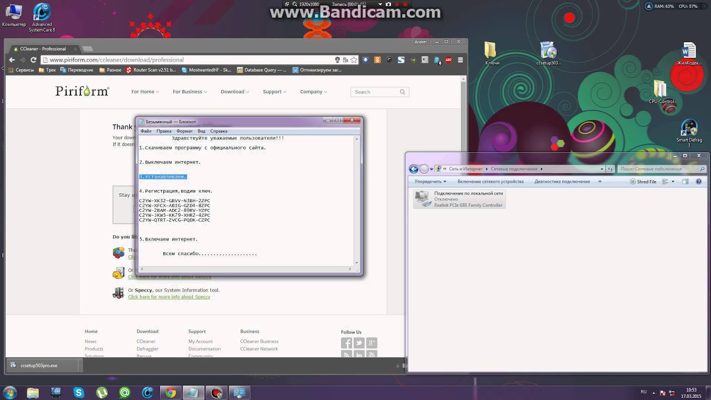Click the change view icon in Explorer
The height and width of the screenshot is (400, 711).
click(x=665, y=182)
